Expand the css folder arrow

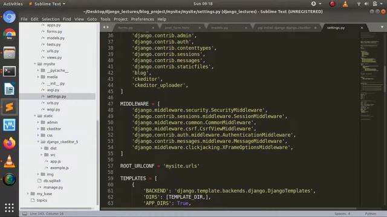tap(38, 135)
